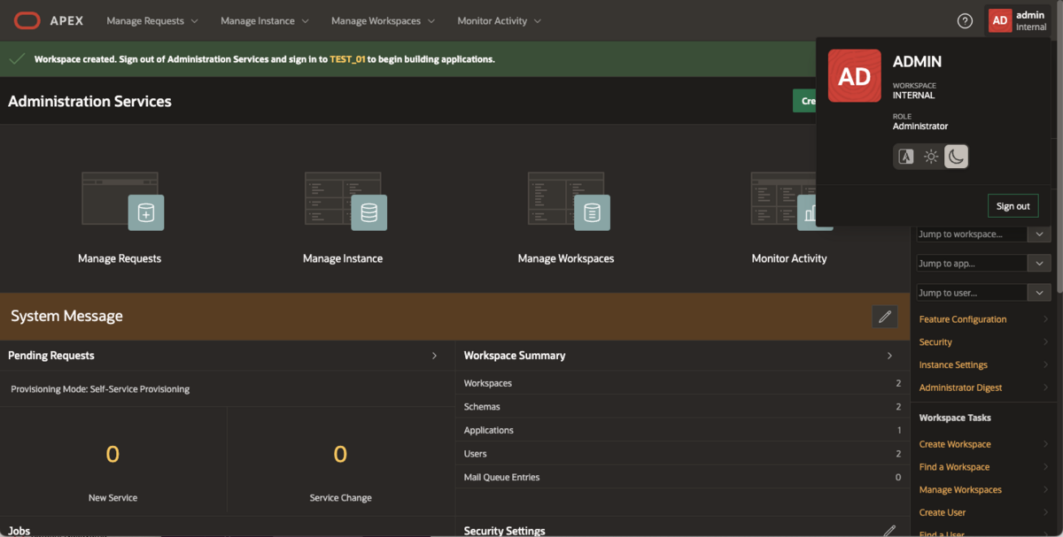Click the large AD avatar in the account panel
Screen dimensions: 1063x537
pos(854,76)
